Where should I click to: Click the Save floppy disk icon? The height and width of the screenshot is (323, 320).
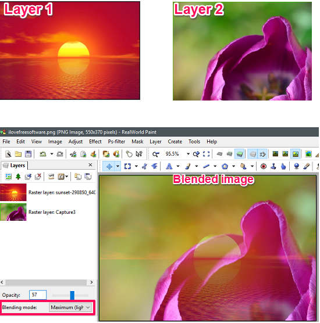pyautogui.click(x=28, y=154)
